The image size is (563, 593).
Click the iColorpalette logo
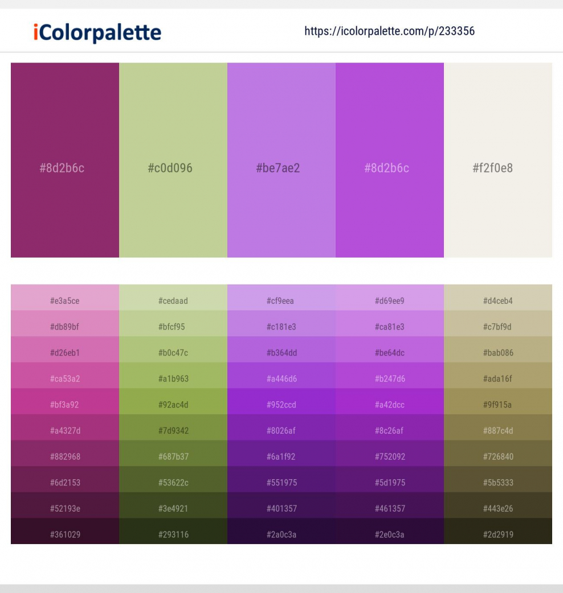[97, 32]
